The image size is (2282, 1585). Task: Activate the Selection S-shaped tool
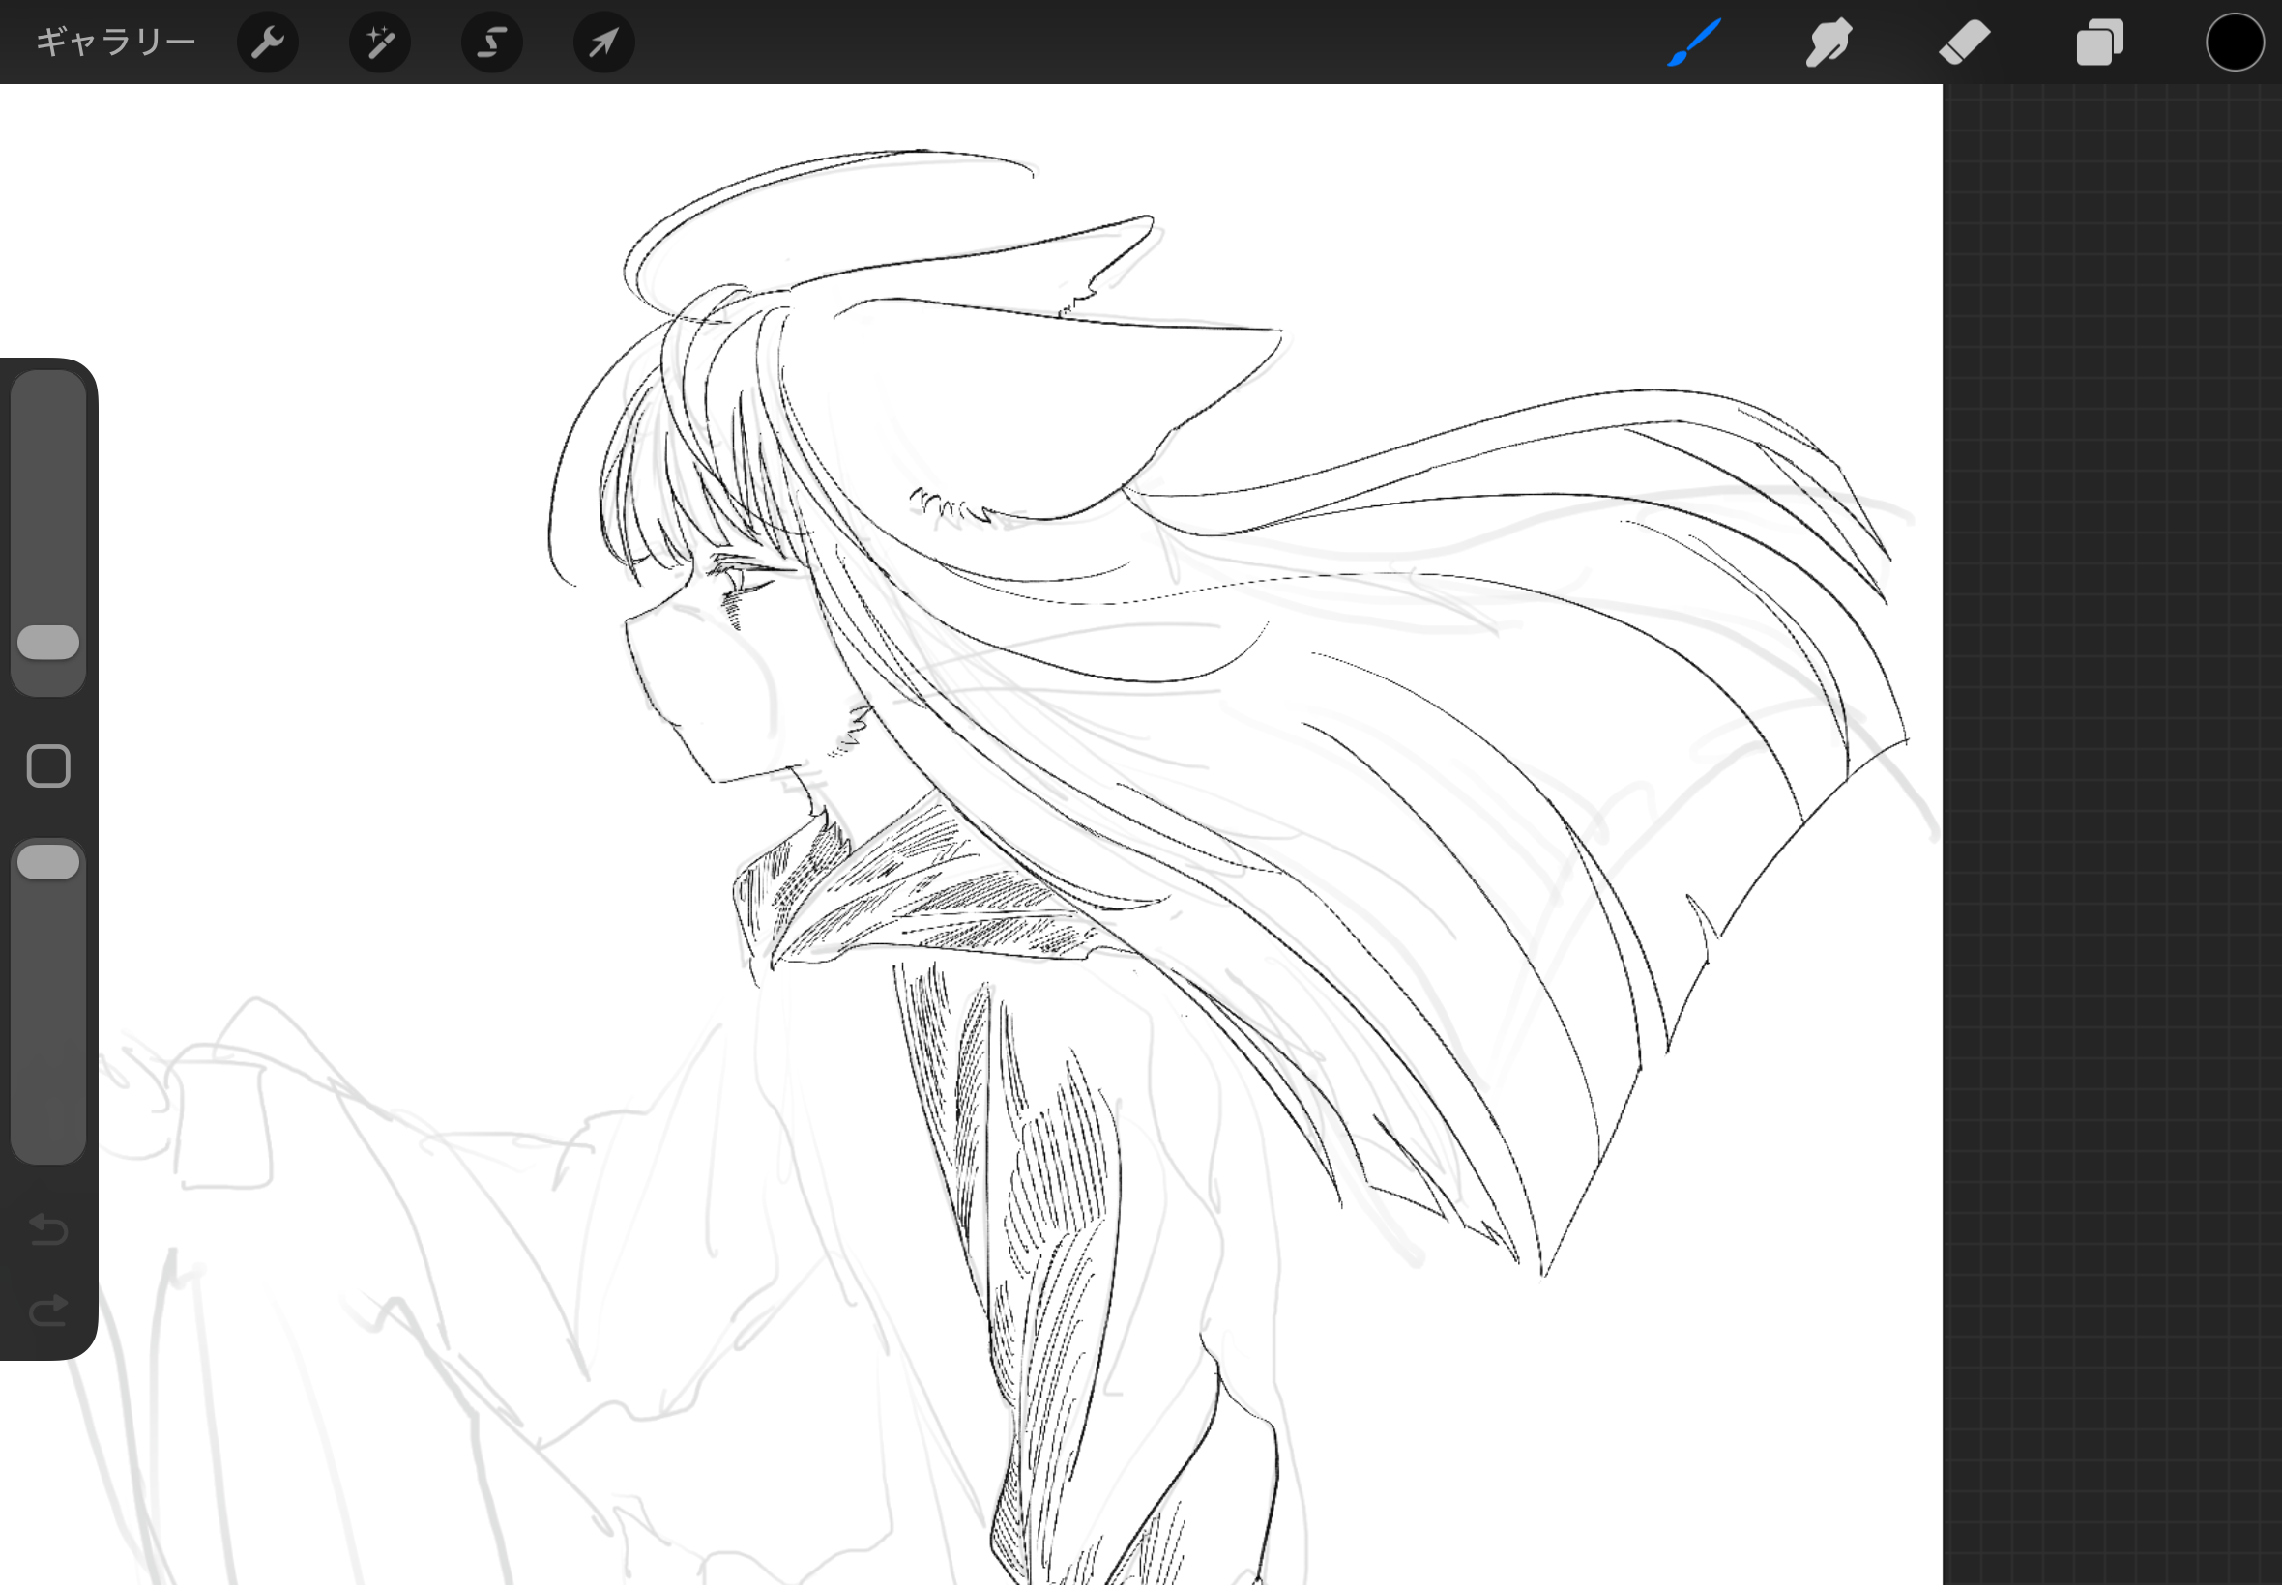coord(492,43)
